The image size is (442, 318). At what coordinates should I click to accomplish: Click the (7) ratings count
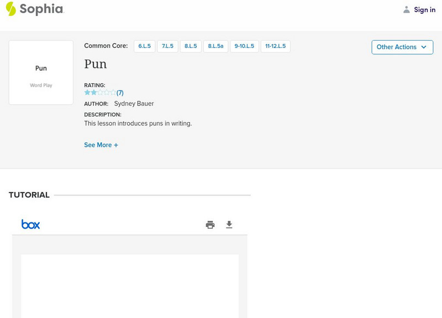tap(120, 93)
